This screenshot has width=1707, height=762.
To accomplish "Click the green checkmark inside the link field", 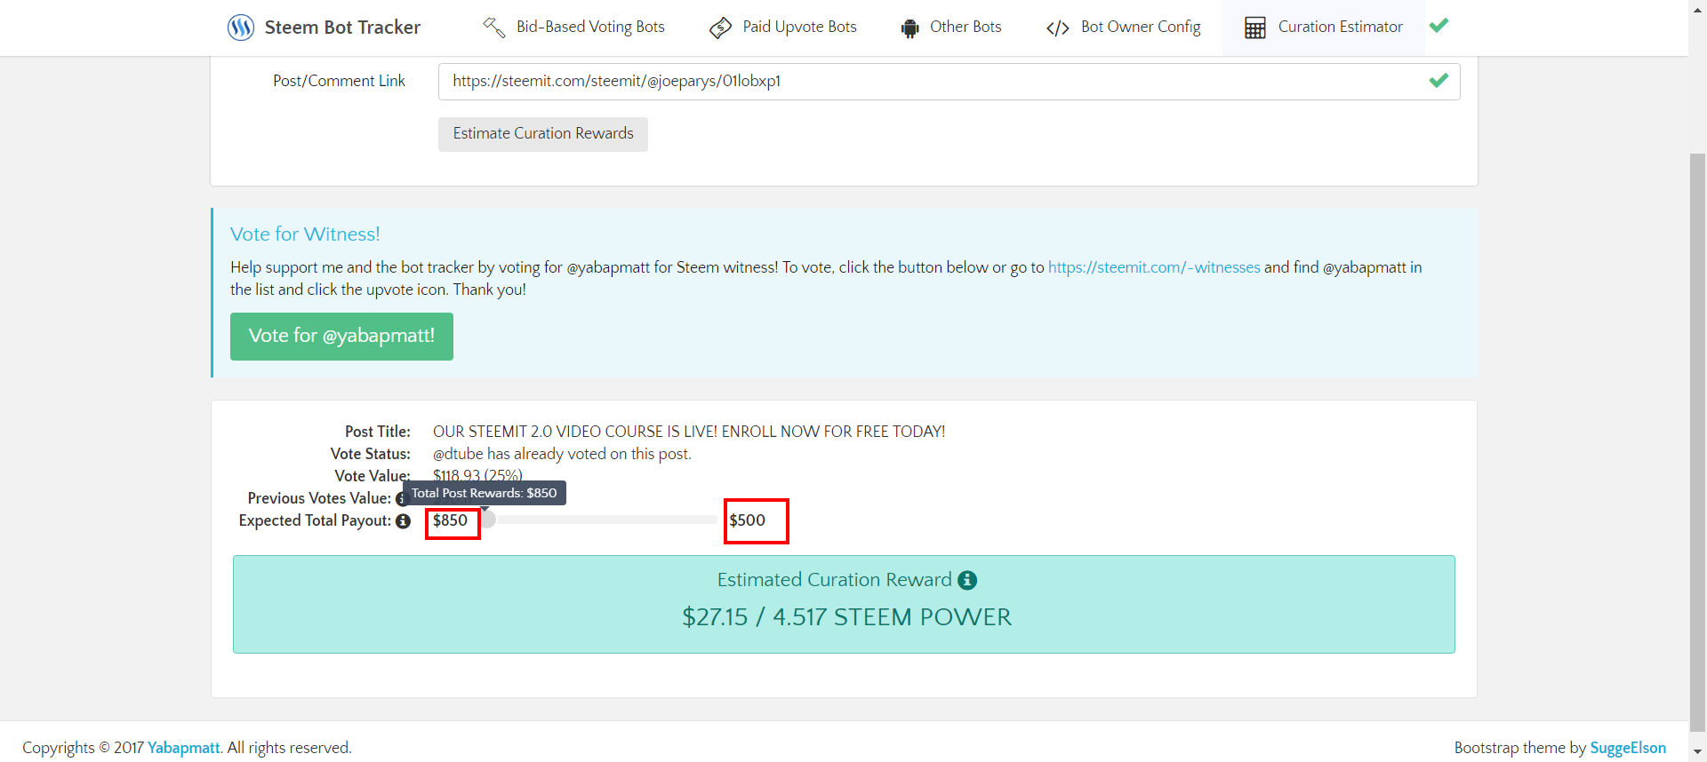I will point(1439,81).
